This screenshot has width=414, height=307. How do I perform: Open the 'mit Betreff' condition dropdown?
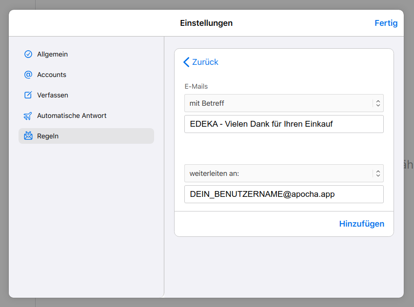284,103
